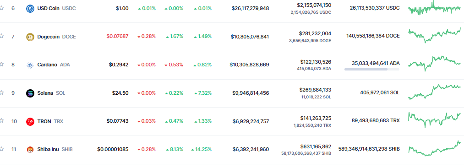This screenshot has width=464, height=168.
Task: Click the Dogecoin logo icon
Action: coord(30,37)
